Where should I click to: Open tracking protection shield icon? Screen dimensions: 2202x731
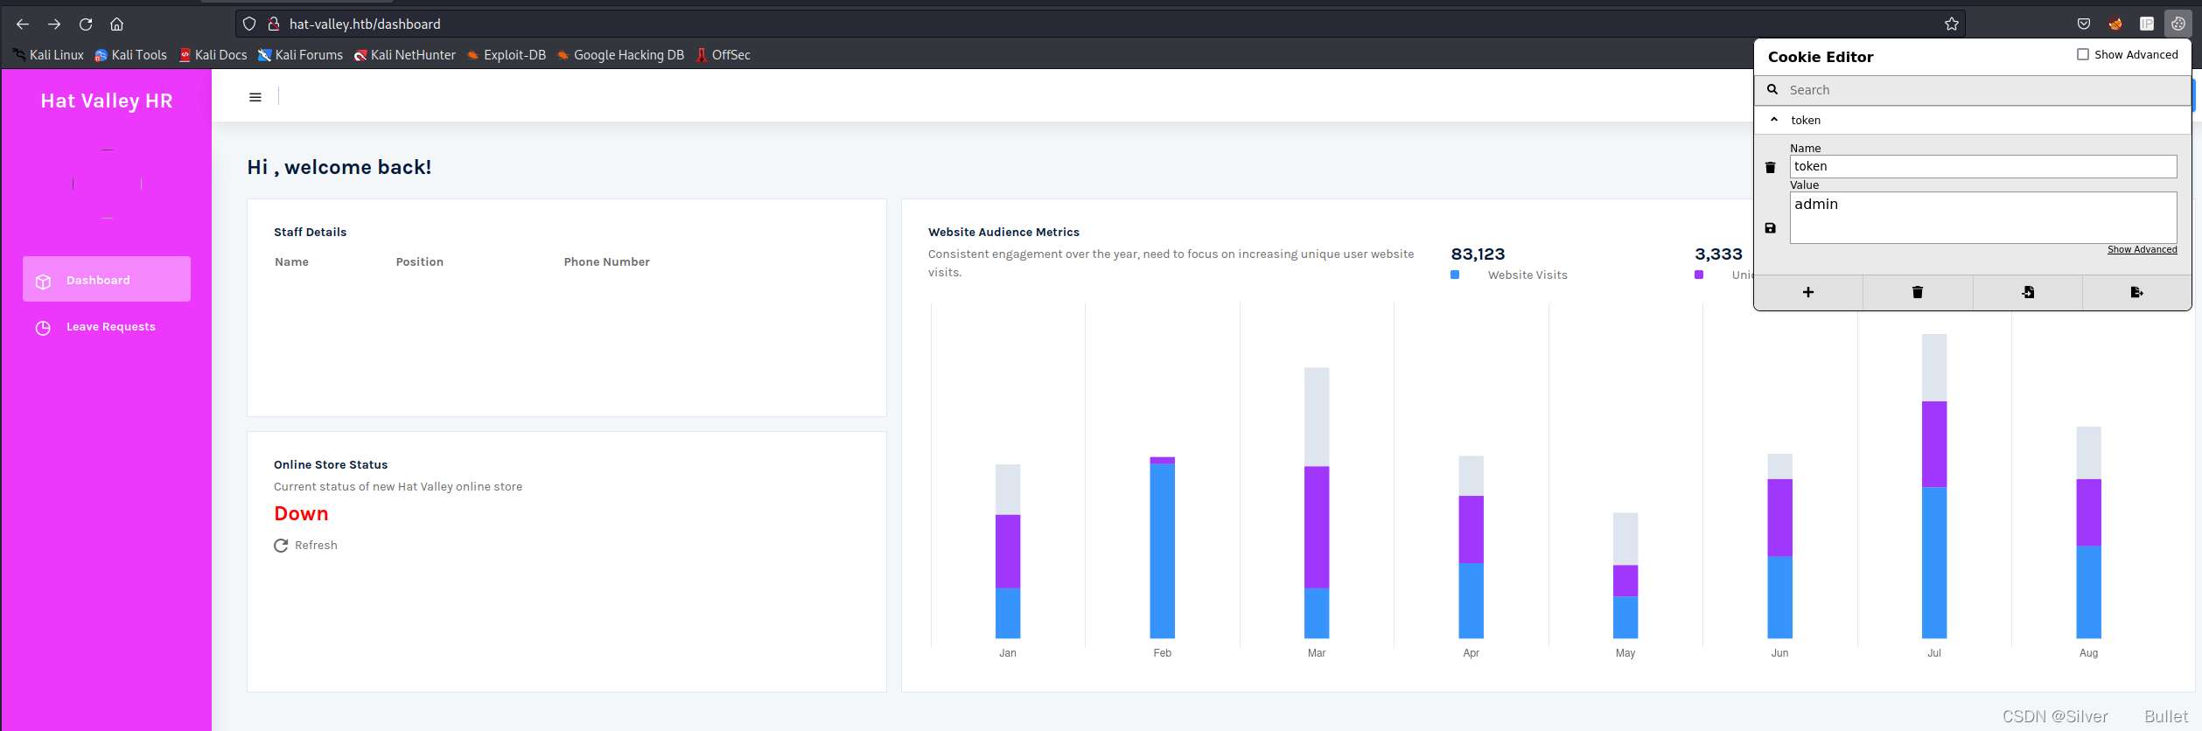coord(249,24)
